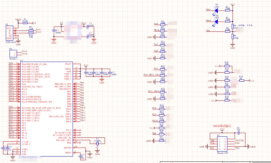Pick decoupling capacitor C6

(102, 72)
